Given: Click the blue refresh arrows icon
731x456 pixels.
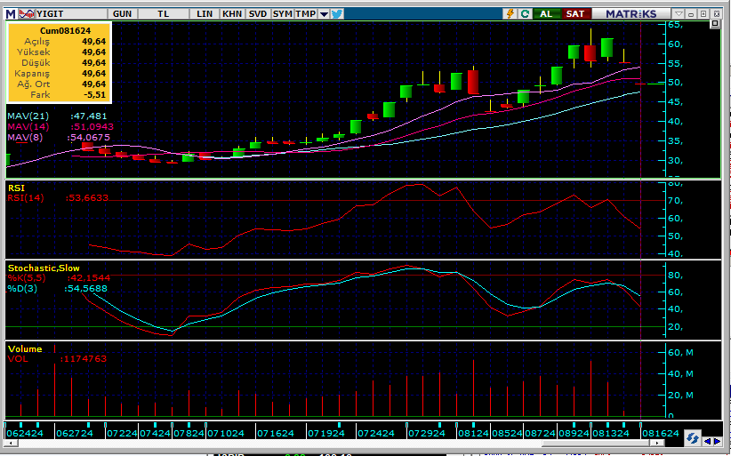Looking at the screenshot, I should click(x=693, y=438).
